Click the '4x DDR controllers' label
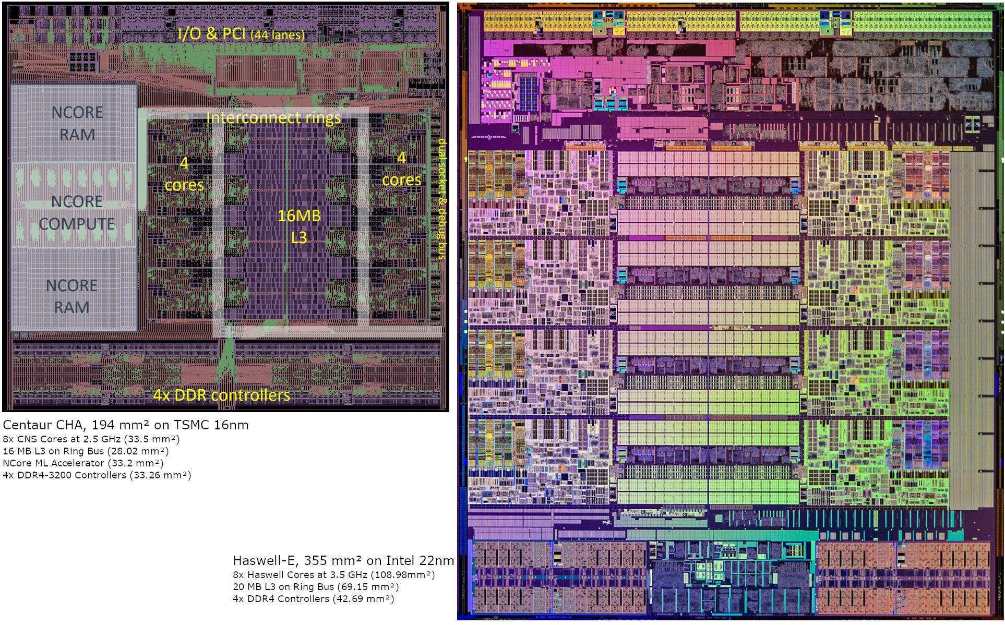The image size is (1005, 625). 221,395
